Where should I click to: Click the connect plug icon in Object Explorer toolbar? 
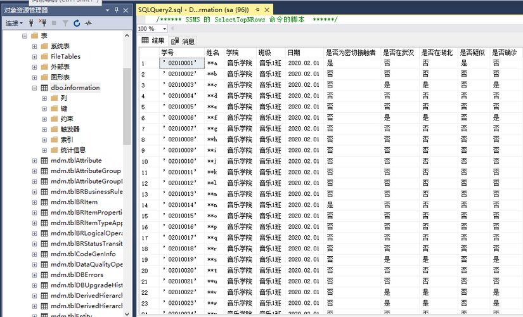coord(31,23)
